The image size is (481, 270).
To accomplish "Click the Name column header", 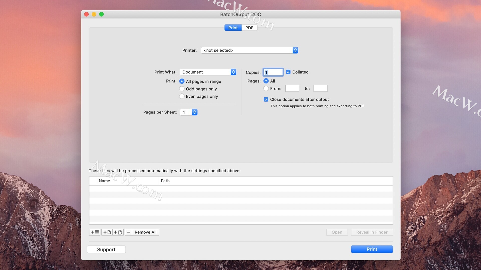I will pos(128,181).
